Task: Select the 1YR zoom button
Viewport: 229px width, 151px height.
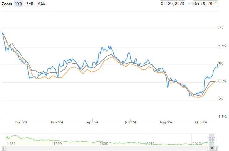Action: coord(18,4)
